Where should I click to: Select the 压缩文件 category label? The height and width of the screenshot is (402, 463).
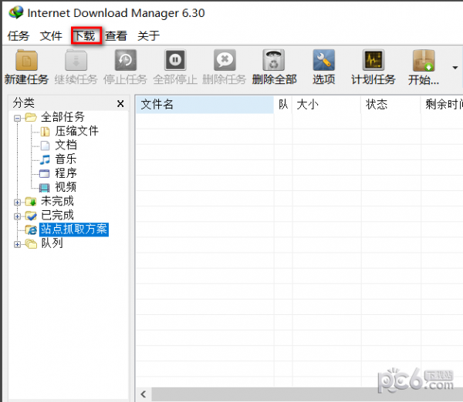point(76,131)
